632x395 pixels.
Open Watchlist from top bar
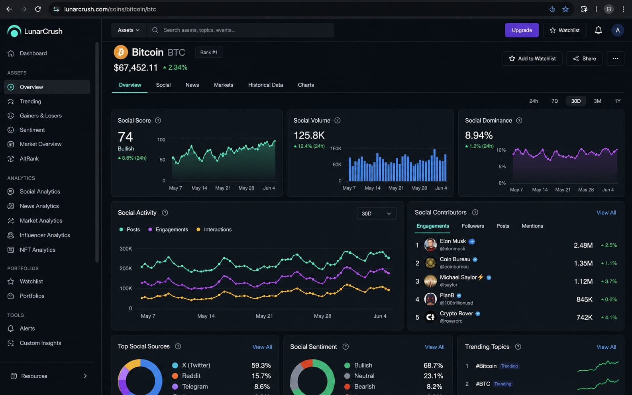tap(565, 30)
